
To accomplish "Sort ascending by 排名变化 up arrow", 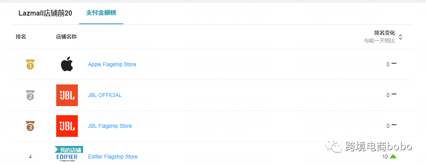I will point(400,35).
